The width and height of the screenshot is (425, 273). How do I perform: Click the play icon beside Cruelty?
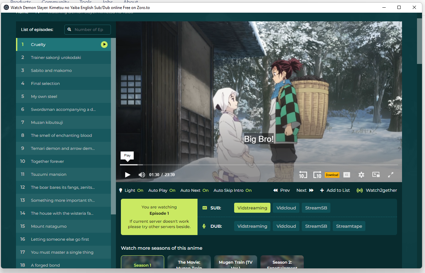(104, 44)
